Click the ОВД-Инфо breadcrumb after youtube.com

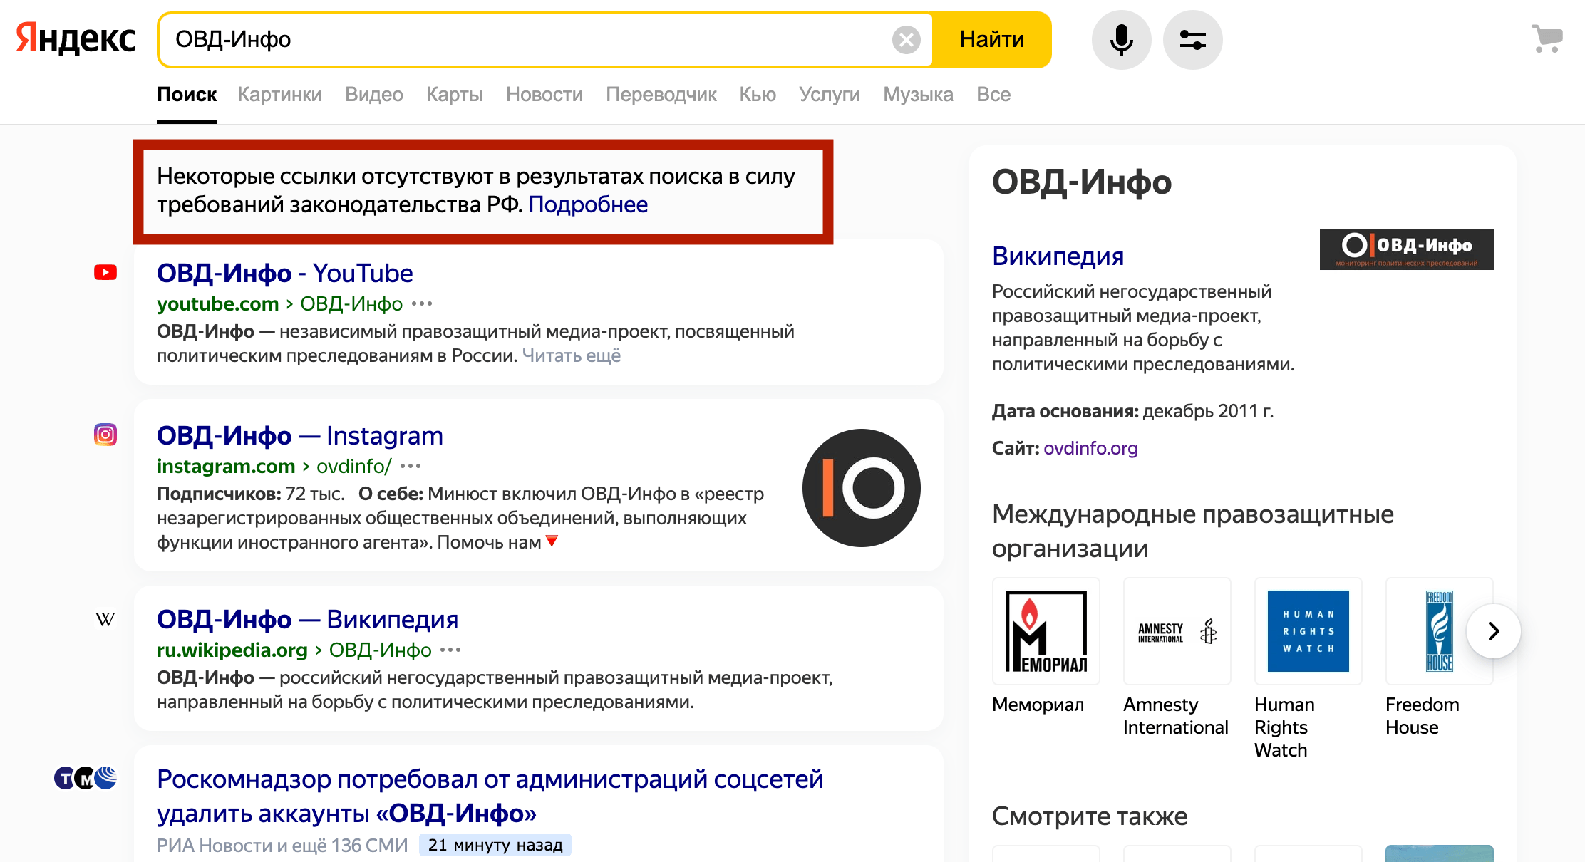pyautogui.click(x=351, y=304)
